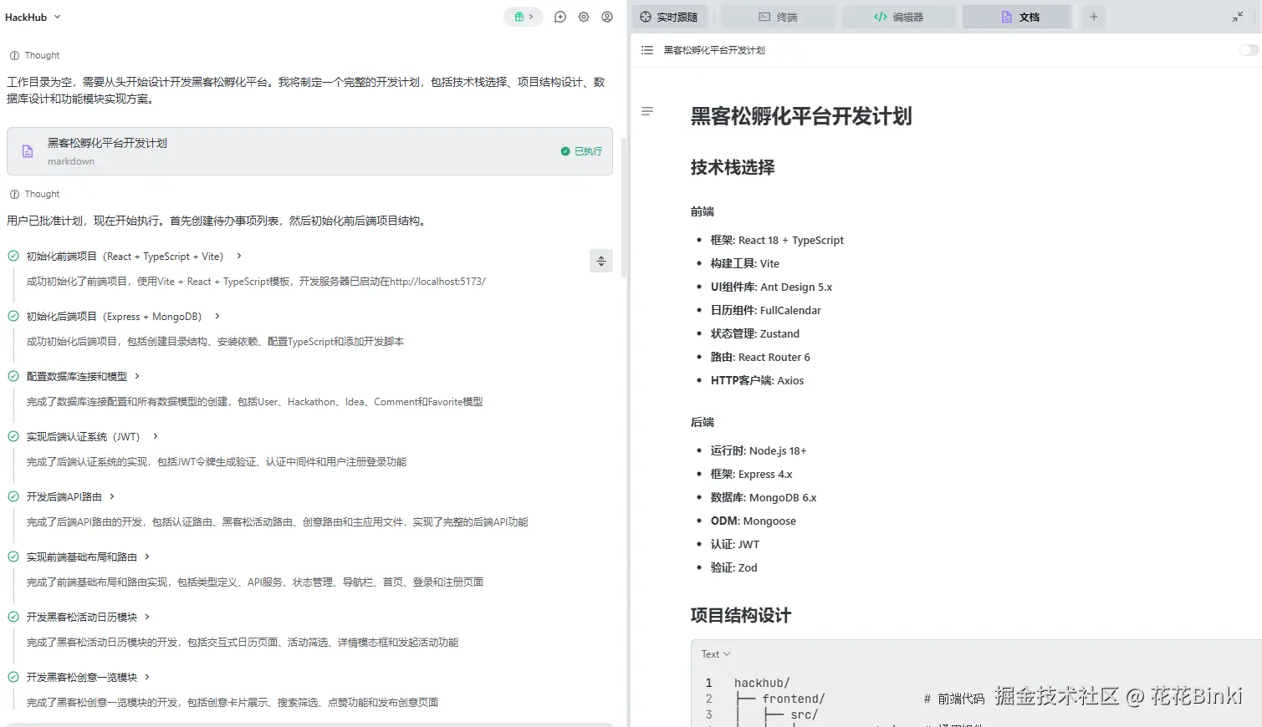Click the check icon for 配置数据库连接和模型

point(13,376)
